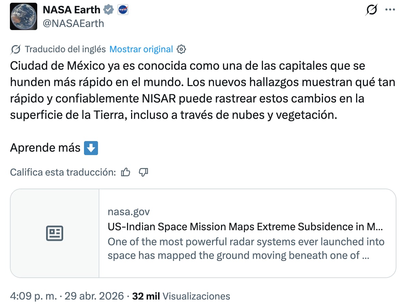Click the 'Mostrar original' link
Viewport: 407px width, 304px height.
[141, 49]
